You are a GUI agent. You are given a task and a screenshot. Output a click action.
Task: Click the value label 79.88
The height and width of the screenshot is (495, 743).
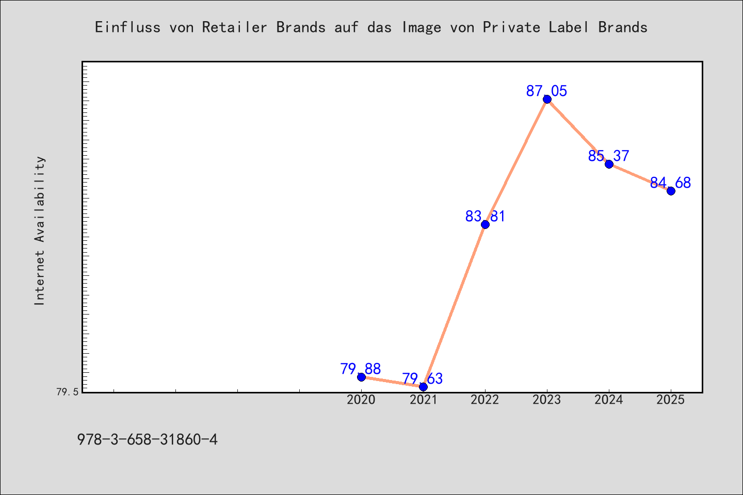point(361,369)
